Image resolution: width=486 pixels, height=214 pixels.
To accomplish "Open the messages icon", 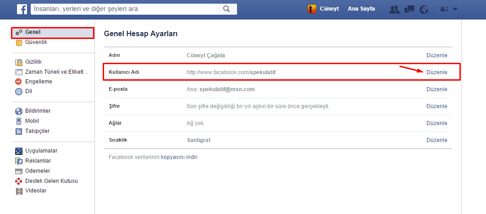I will point(409,9).
